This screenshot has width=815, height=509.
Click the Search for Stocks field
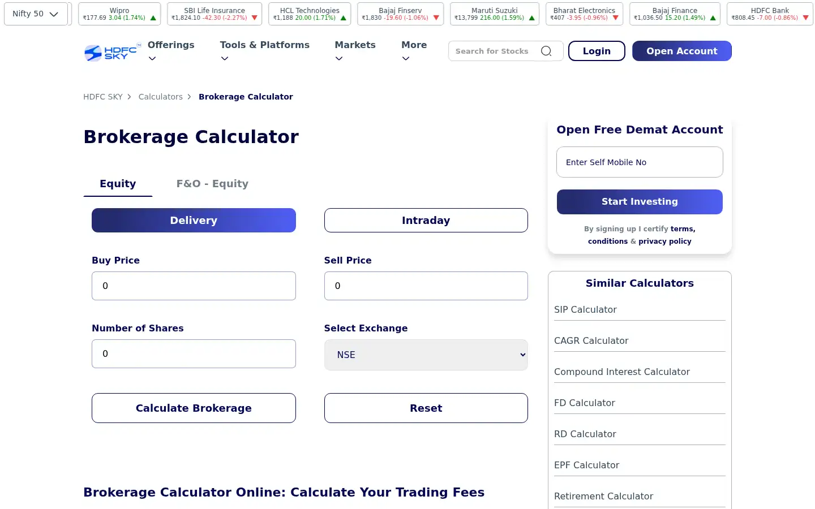(x=492, y=51)
